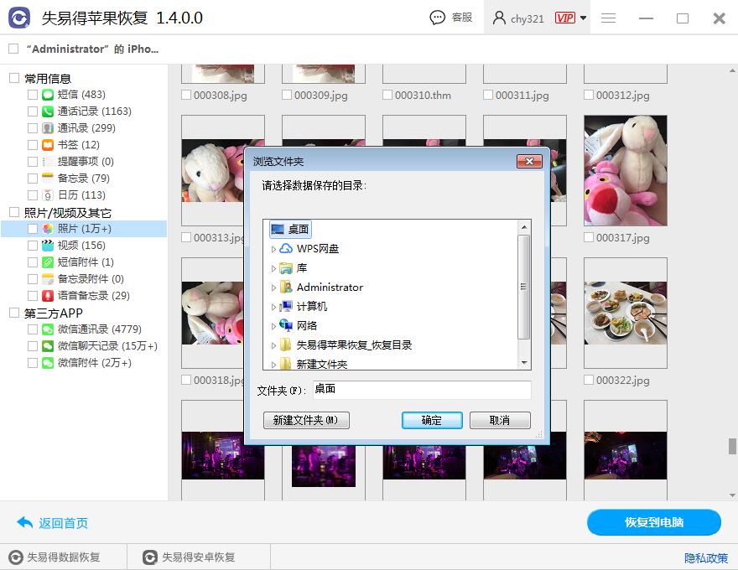Click the 失易得数据恢复 logo icon

(x=16, y=557)
